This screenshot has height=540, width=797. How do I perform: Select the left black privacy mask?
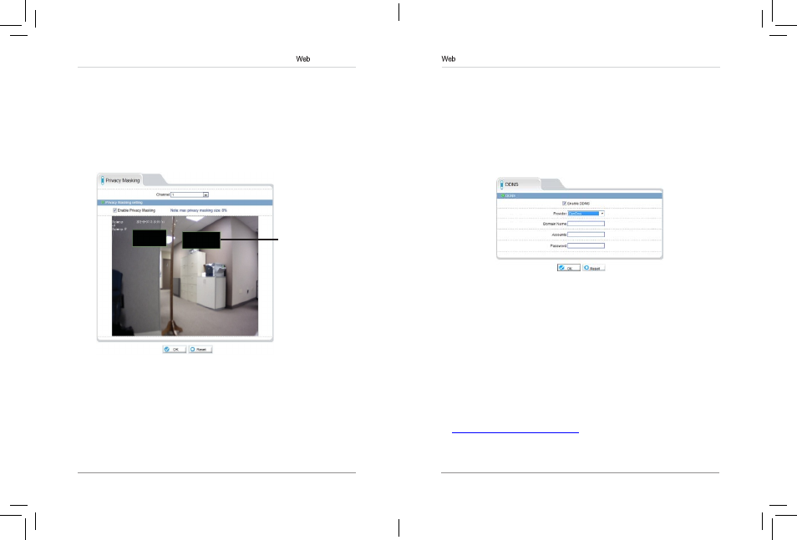click(150, 238)
